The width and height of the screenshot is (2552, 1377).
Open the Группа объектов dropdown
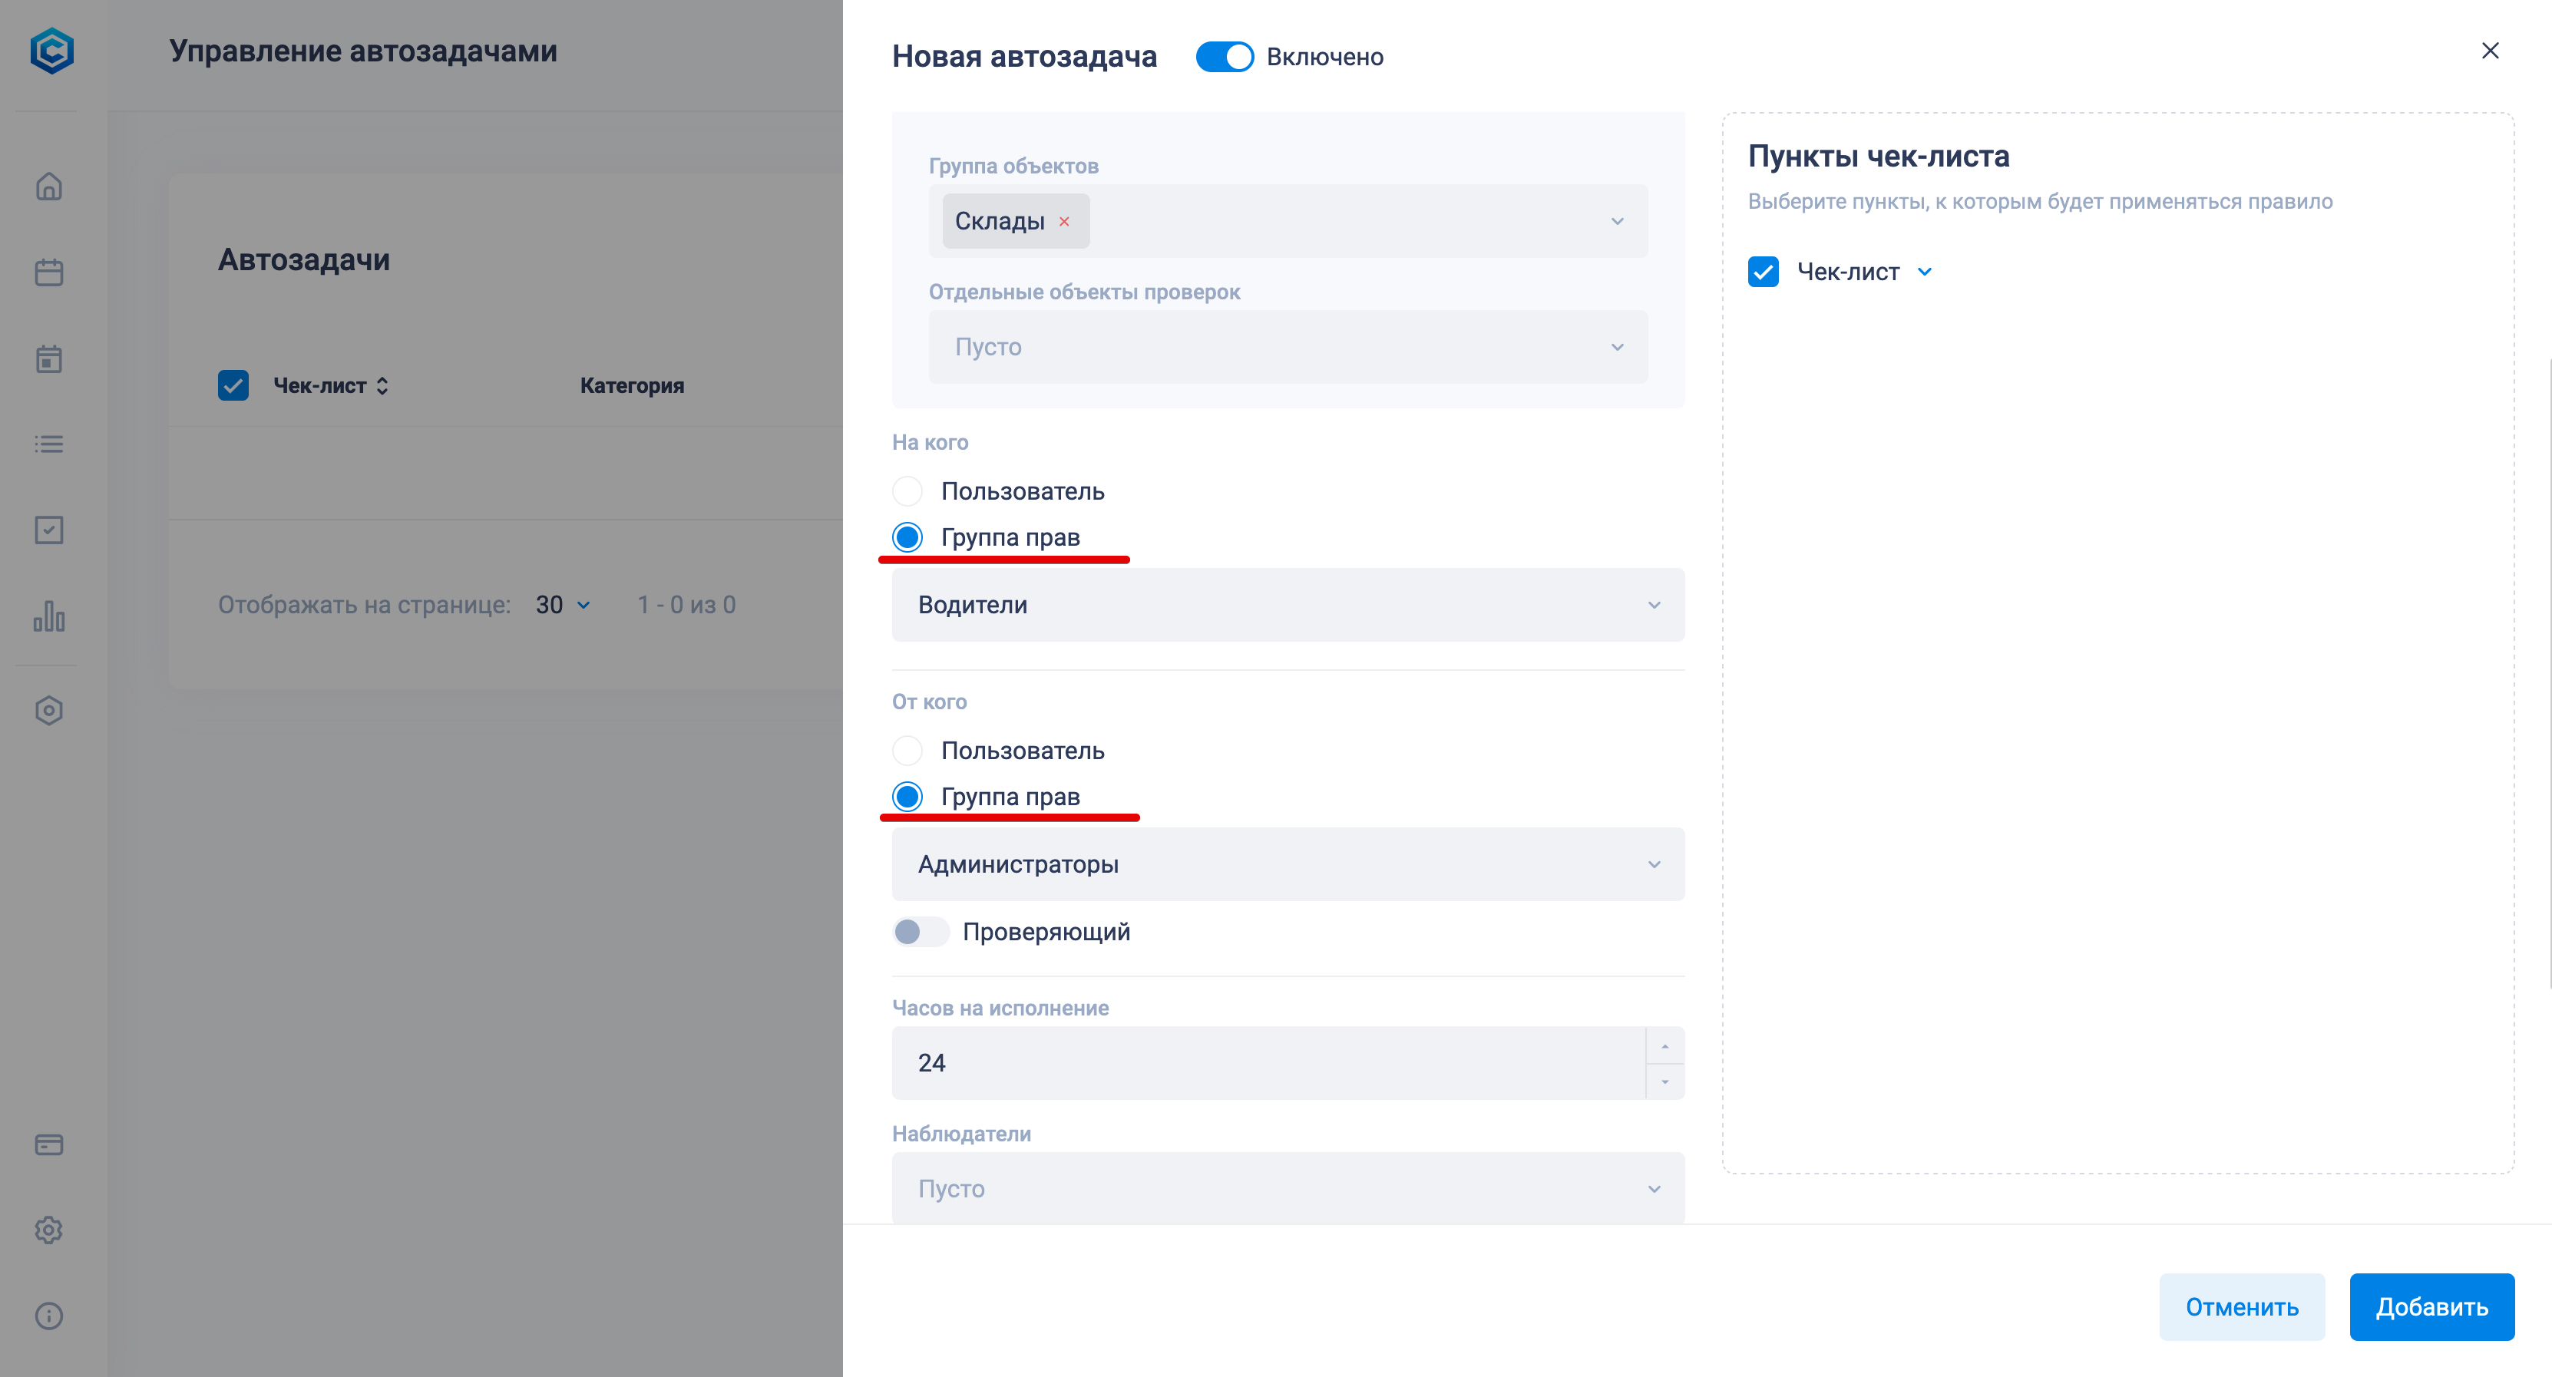(x=1288, y=221)
